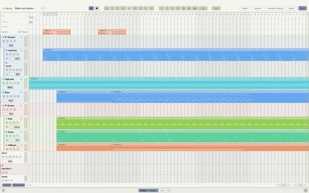Mute the Kick track
Viewport: 309px width, 193px height.
click(7, 123)
